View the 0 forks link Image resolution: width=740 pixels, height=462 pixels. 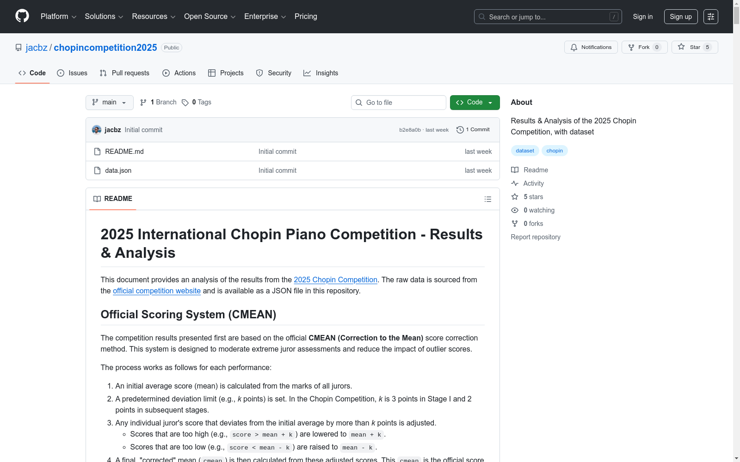[x=527, y=224]
